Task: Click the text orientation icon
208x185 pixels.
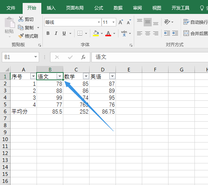Action: pos(167,22)
